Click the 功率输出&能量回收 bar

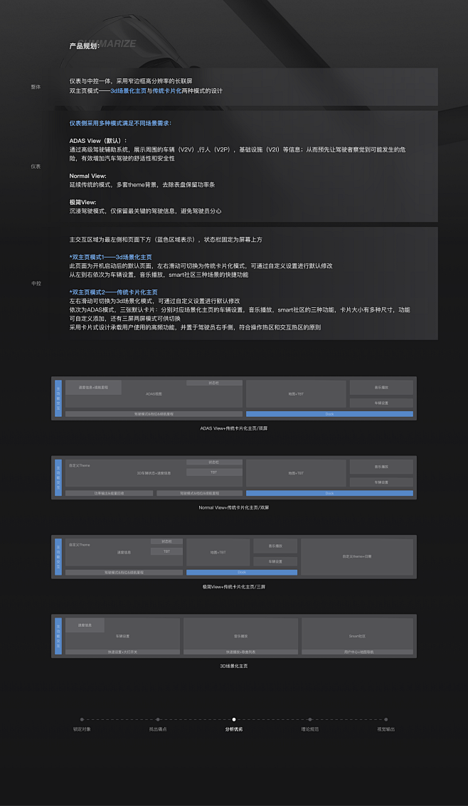pos(109,493)
